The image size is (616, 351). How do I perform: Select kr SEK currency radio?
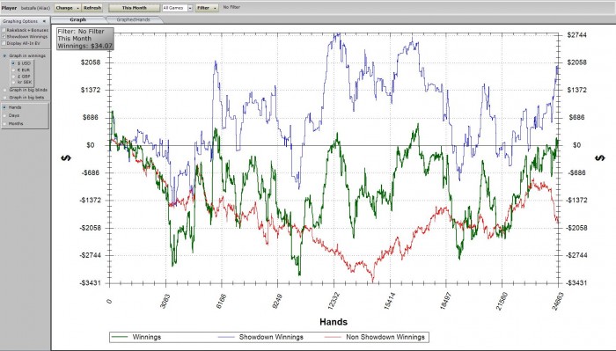(x=13, y=82)
